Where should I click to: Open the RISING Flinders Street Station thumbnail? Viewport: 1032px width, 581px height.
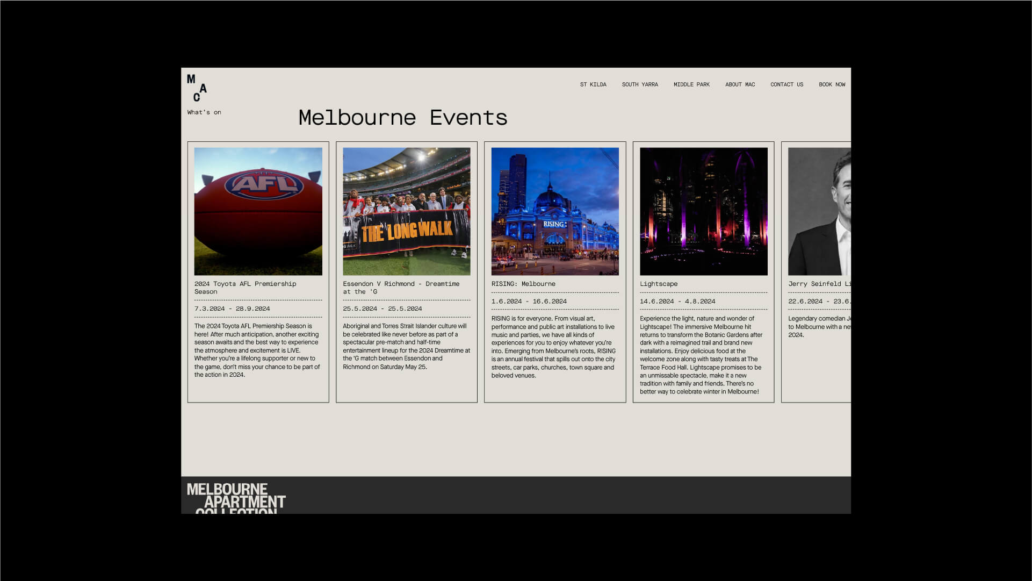[555, 212]
